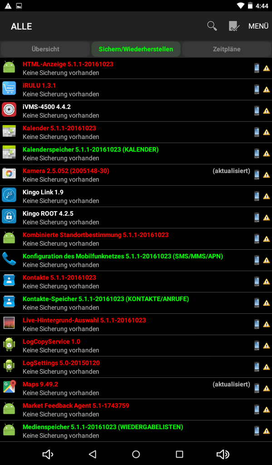Open Maps 9.49.2 entry
272x465 pixels.
[136, 389]
